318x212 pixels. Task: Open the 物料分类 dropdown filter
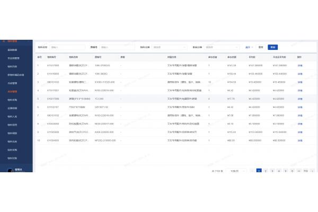click(171, 47)
